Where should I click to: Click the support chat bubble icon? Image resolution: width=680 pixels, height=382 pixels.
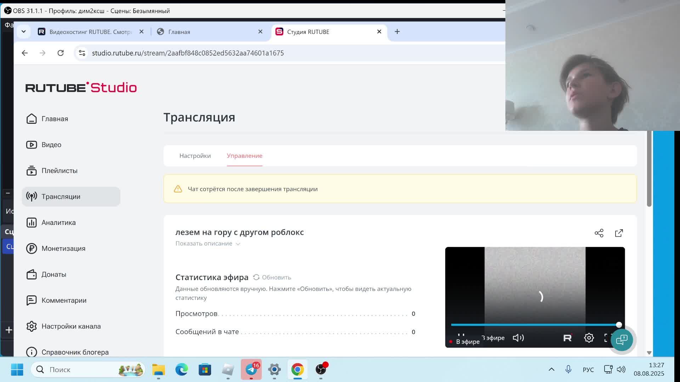point(622,340)
